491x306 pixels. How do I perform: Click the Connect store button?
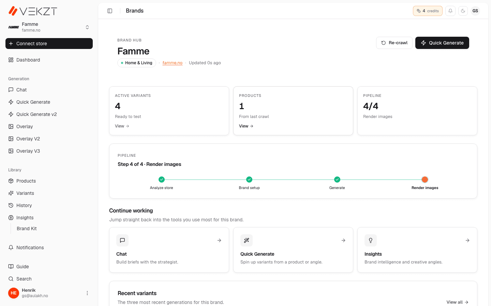pyautogui.click(x=49, y=44)
